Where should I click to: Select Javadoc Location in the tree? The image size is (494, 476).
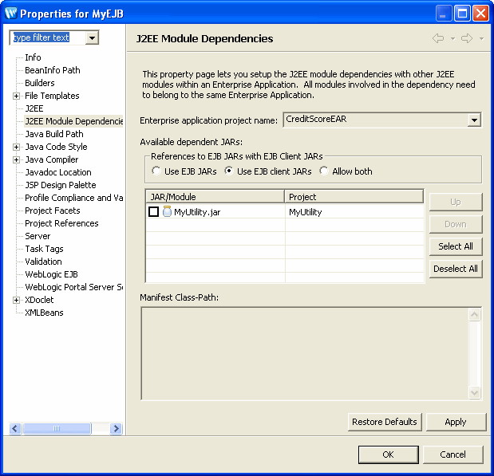pyautogui.click(x=58, y=172)
